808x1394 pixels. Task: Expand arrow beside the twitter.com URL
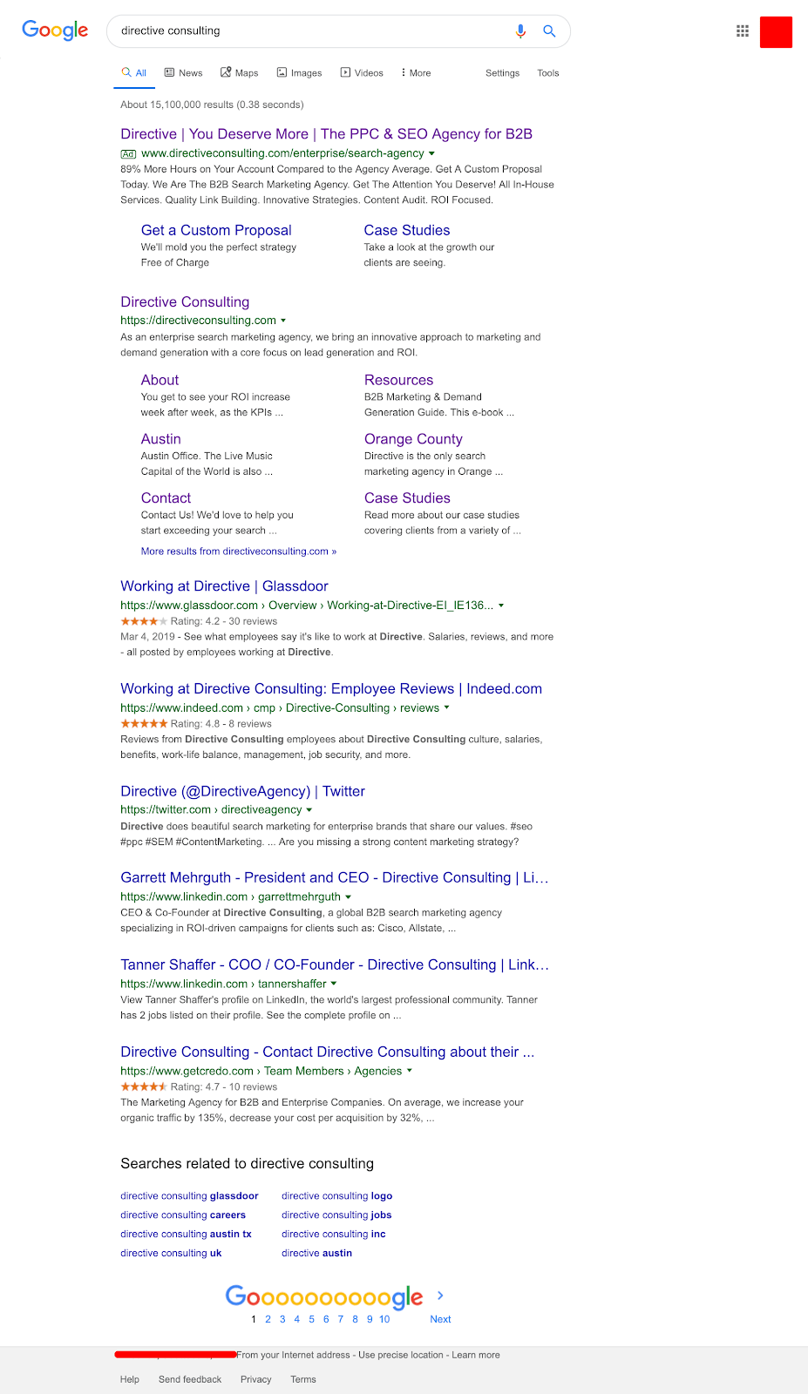(x=309, y=810)
